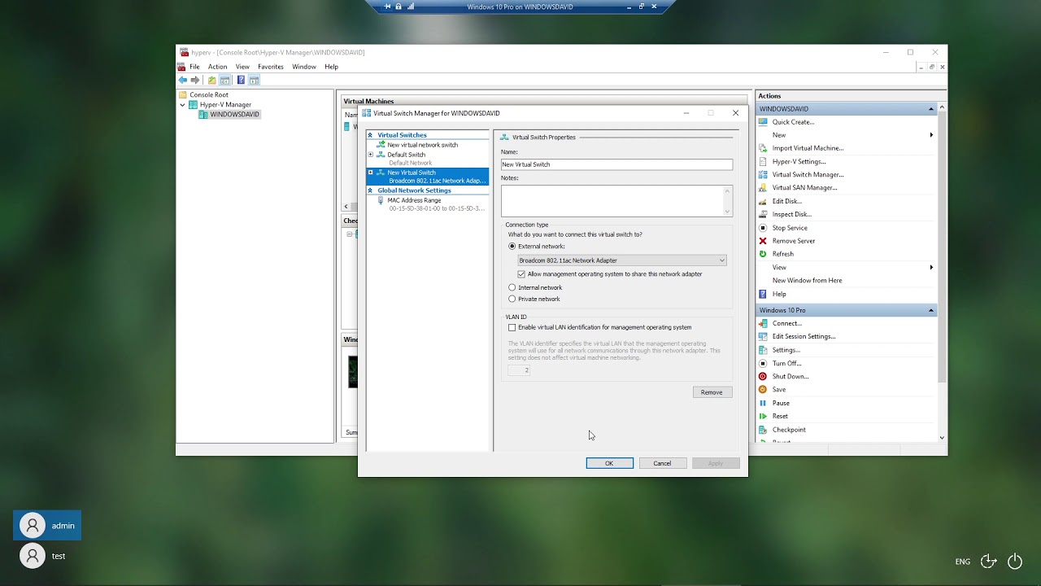Screen dimensions: 1041x586
Task: Click the Back arrow in Hyper-V toolbar
Action: (x=183, y=80)
